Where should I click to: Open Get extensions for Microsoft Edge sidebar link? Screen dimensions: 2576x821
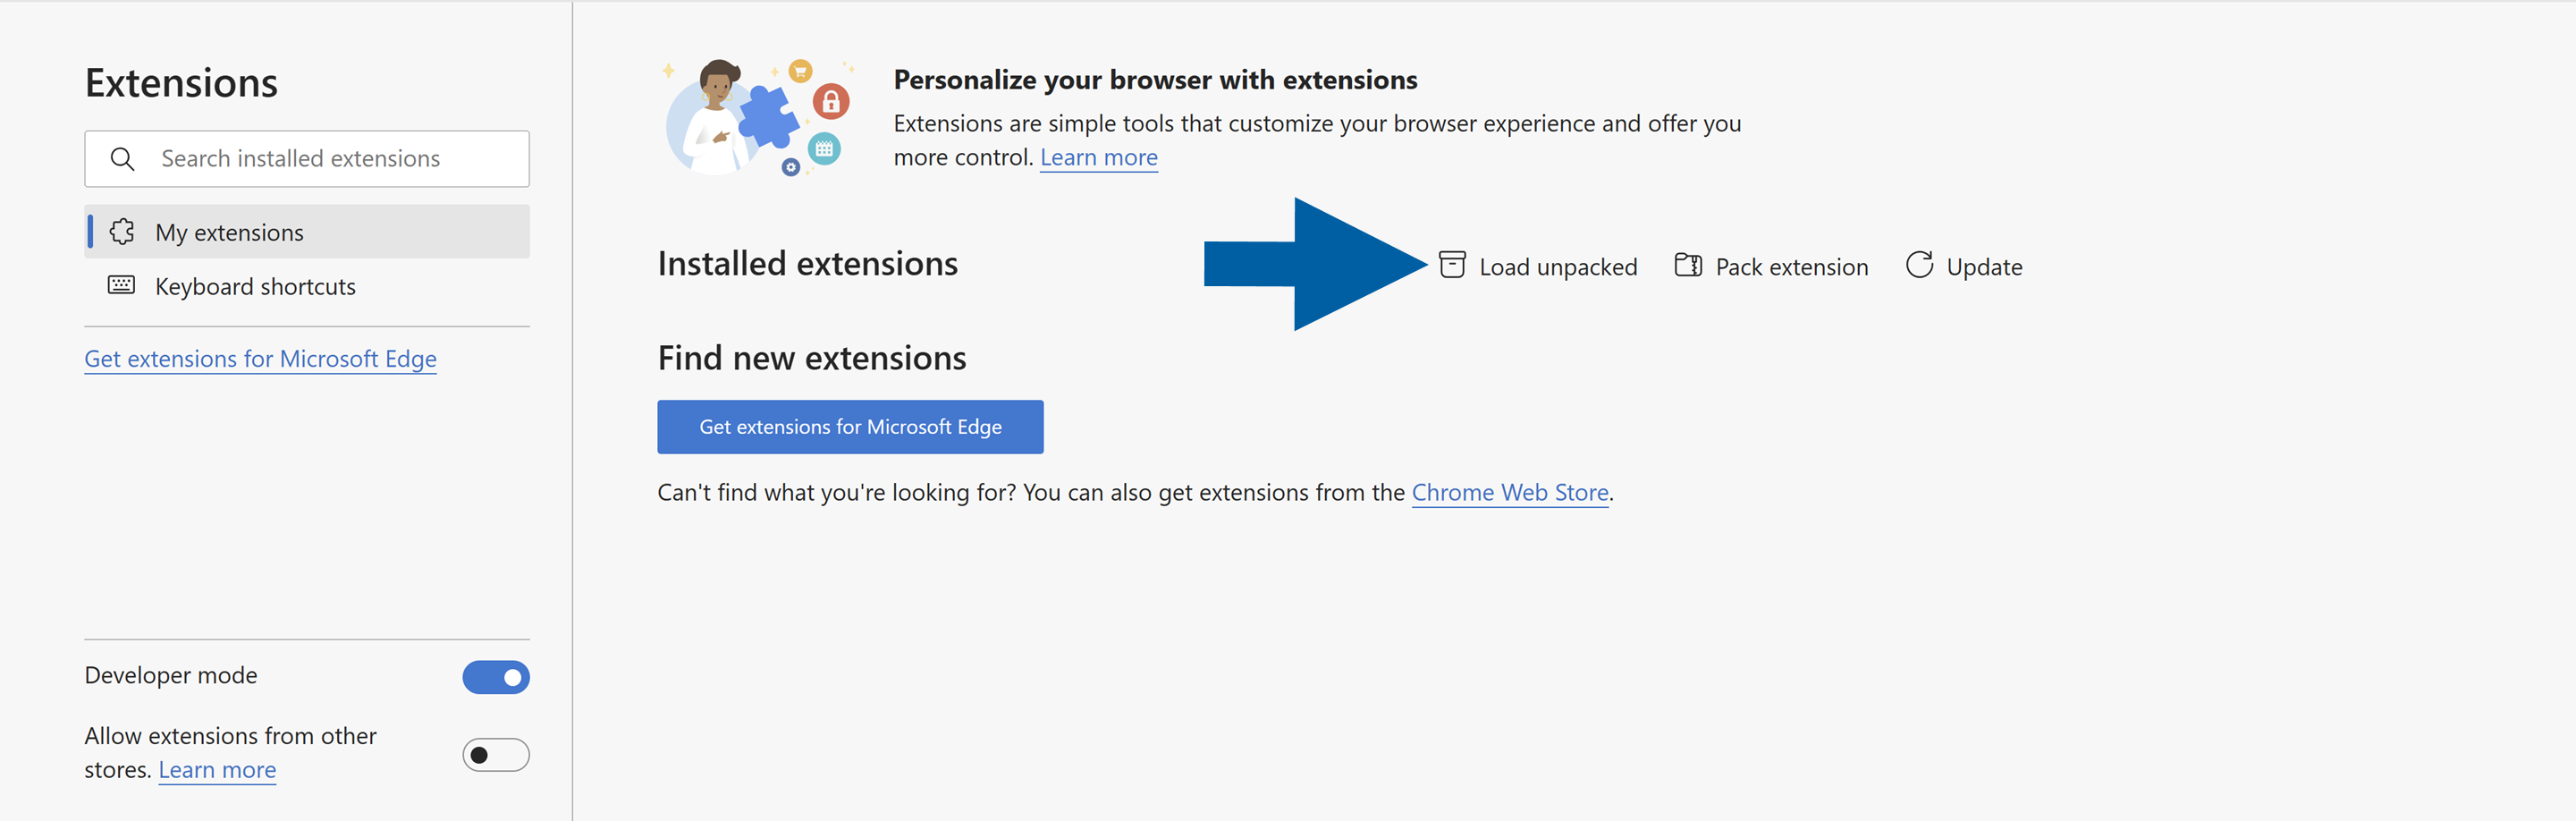pyautogui.click(x=260, y=358)
